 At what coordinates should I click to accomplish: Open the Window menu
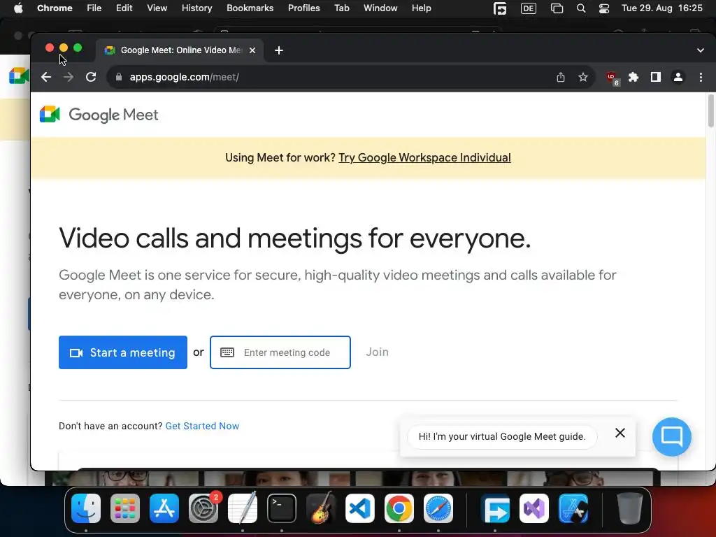coord(380,8)
